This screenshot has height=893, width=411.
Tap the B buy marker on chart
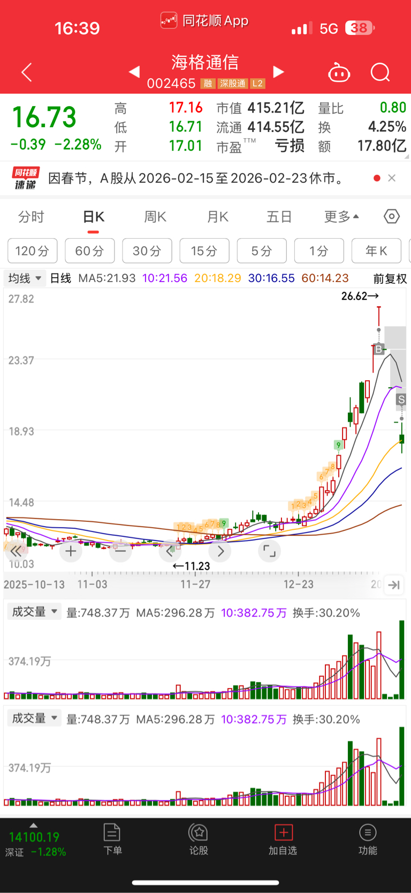pos(378,350)
